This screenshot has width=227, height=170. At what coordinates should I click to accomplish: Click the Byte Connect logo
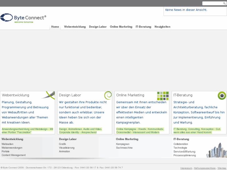pos(23,18)
